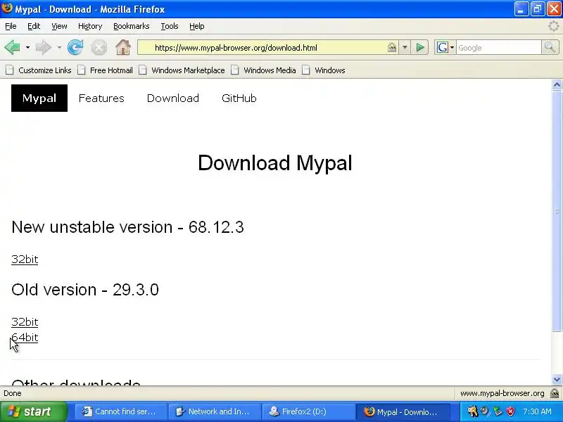Open the Windows bookmark in the toolbar

click(323, 70)
